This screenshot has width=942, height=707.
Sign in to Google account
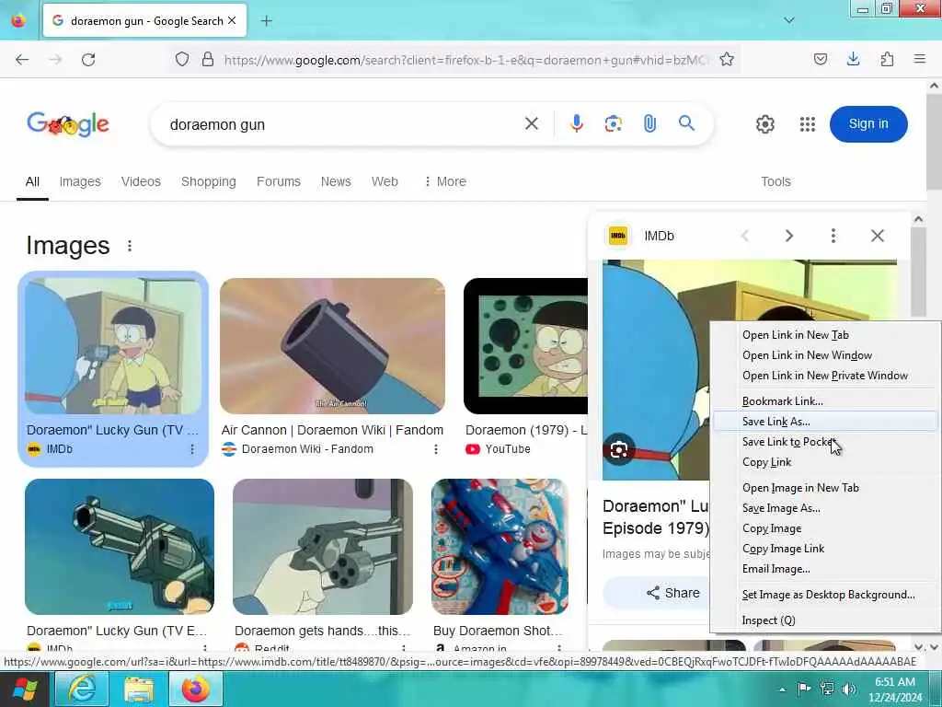[868, 124]
